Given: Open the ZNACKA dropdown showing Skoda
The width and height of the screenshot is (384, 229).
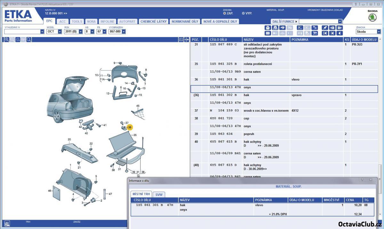Looking at the screenshot, I should coord(379,32).
